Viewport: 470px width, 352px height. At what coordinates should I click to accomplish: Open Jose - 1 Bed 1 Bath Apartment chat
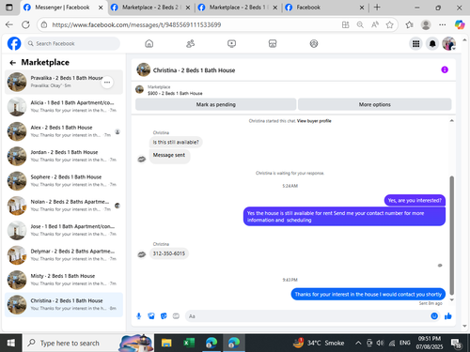click(64, 230)
